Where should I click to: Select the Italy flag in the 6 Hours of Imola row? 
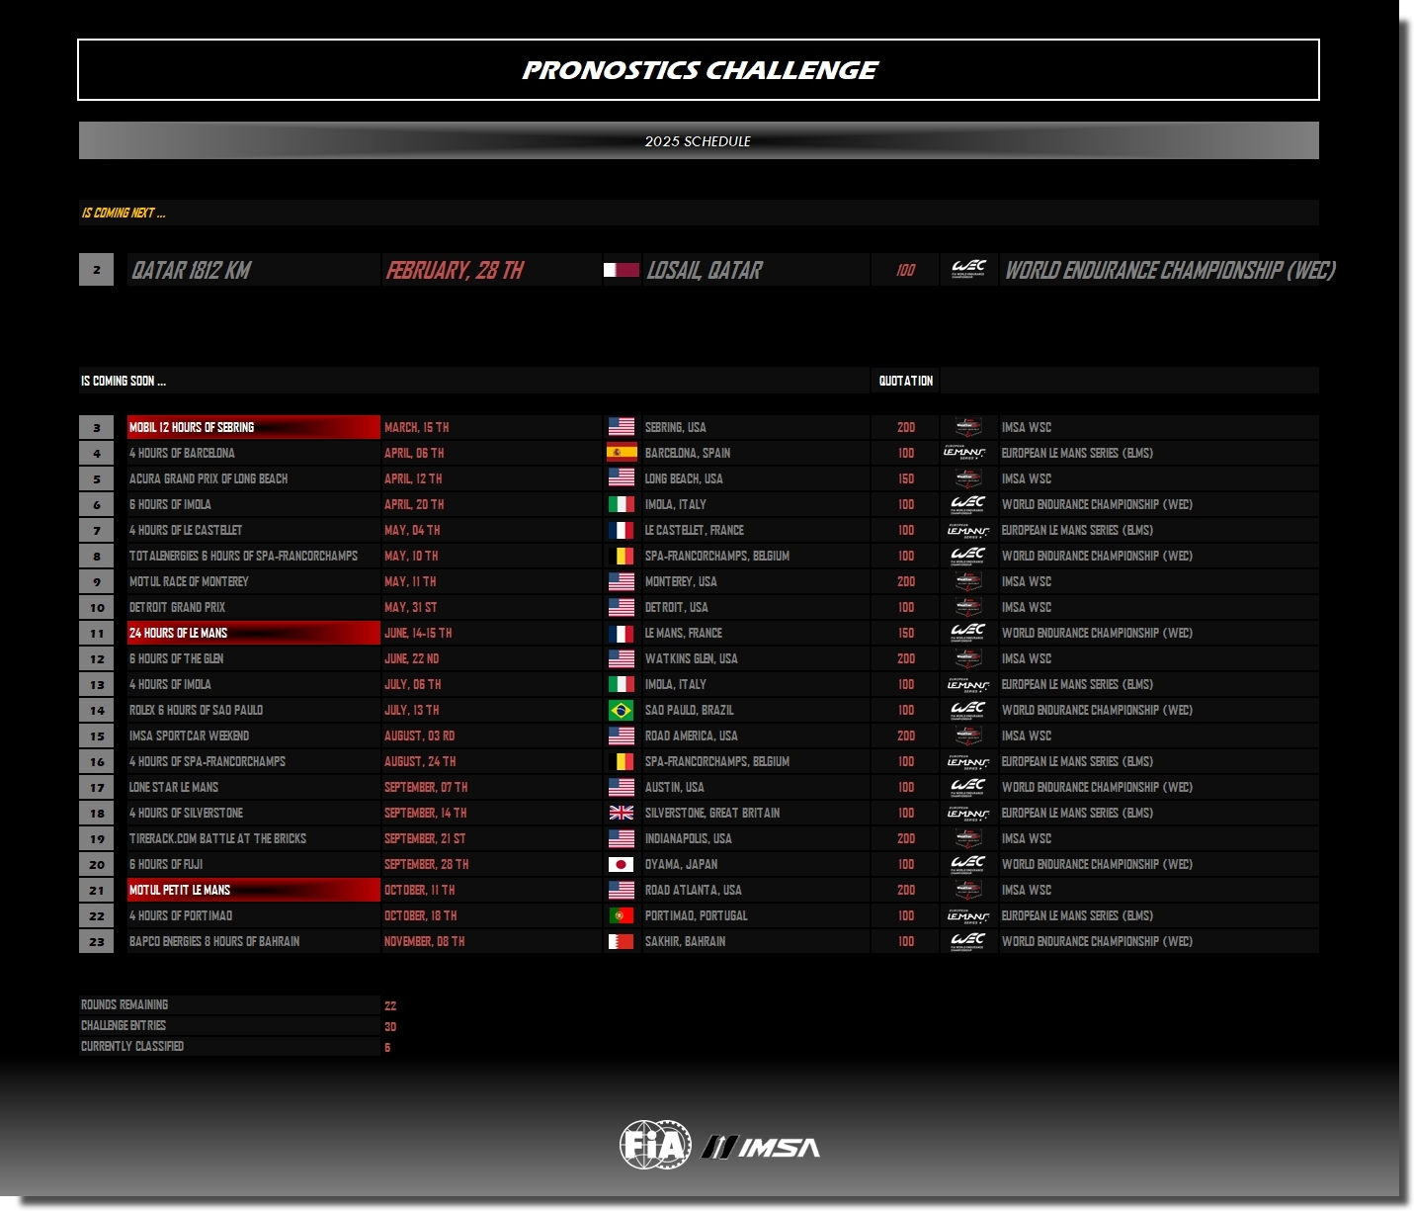coord(622,504)
